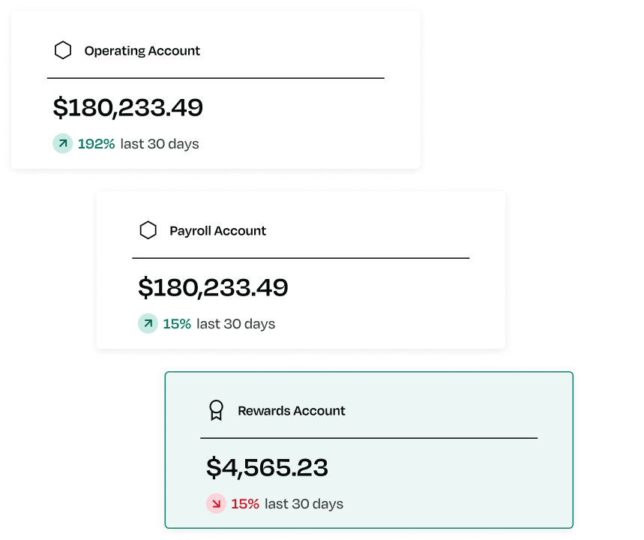
Task: Open the Rewards Account balance $4,565.23
Action: pyautogui.click(x=268, y=467)
